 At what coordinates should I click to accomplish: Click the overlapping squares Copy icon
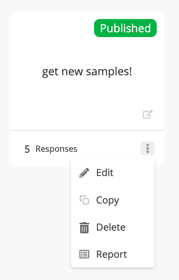pyautogui.click(x=84, y=200)
